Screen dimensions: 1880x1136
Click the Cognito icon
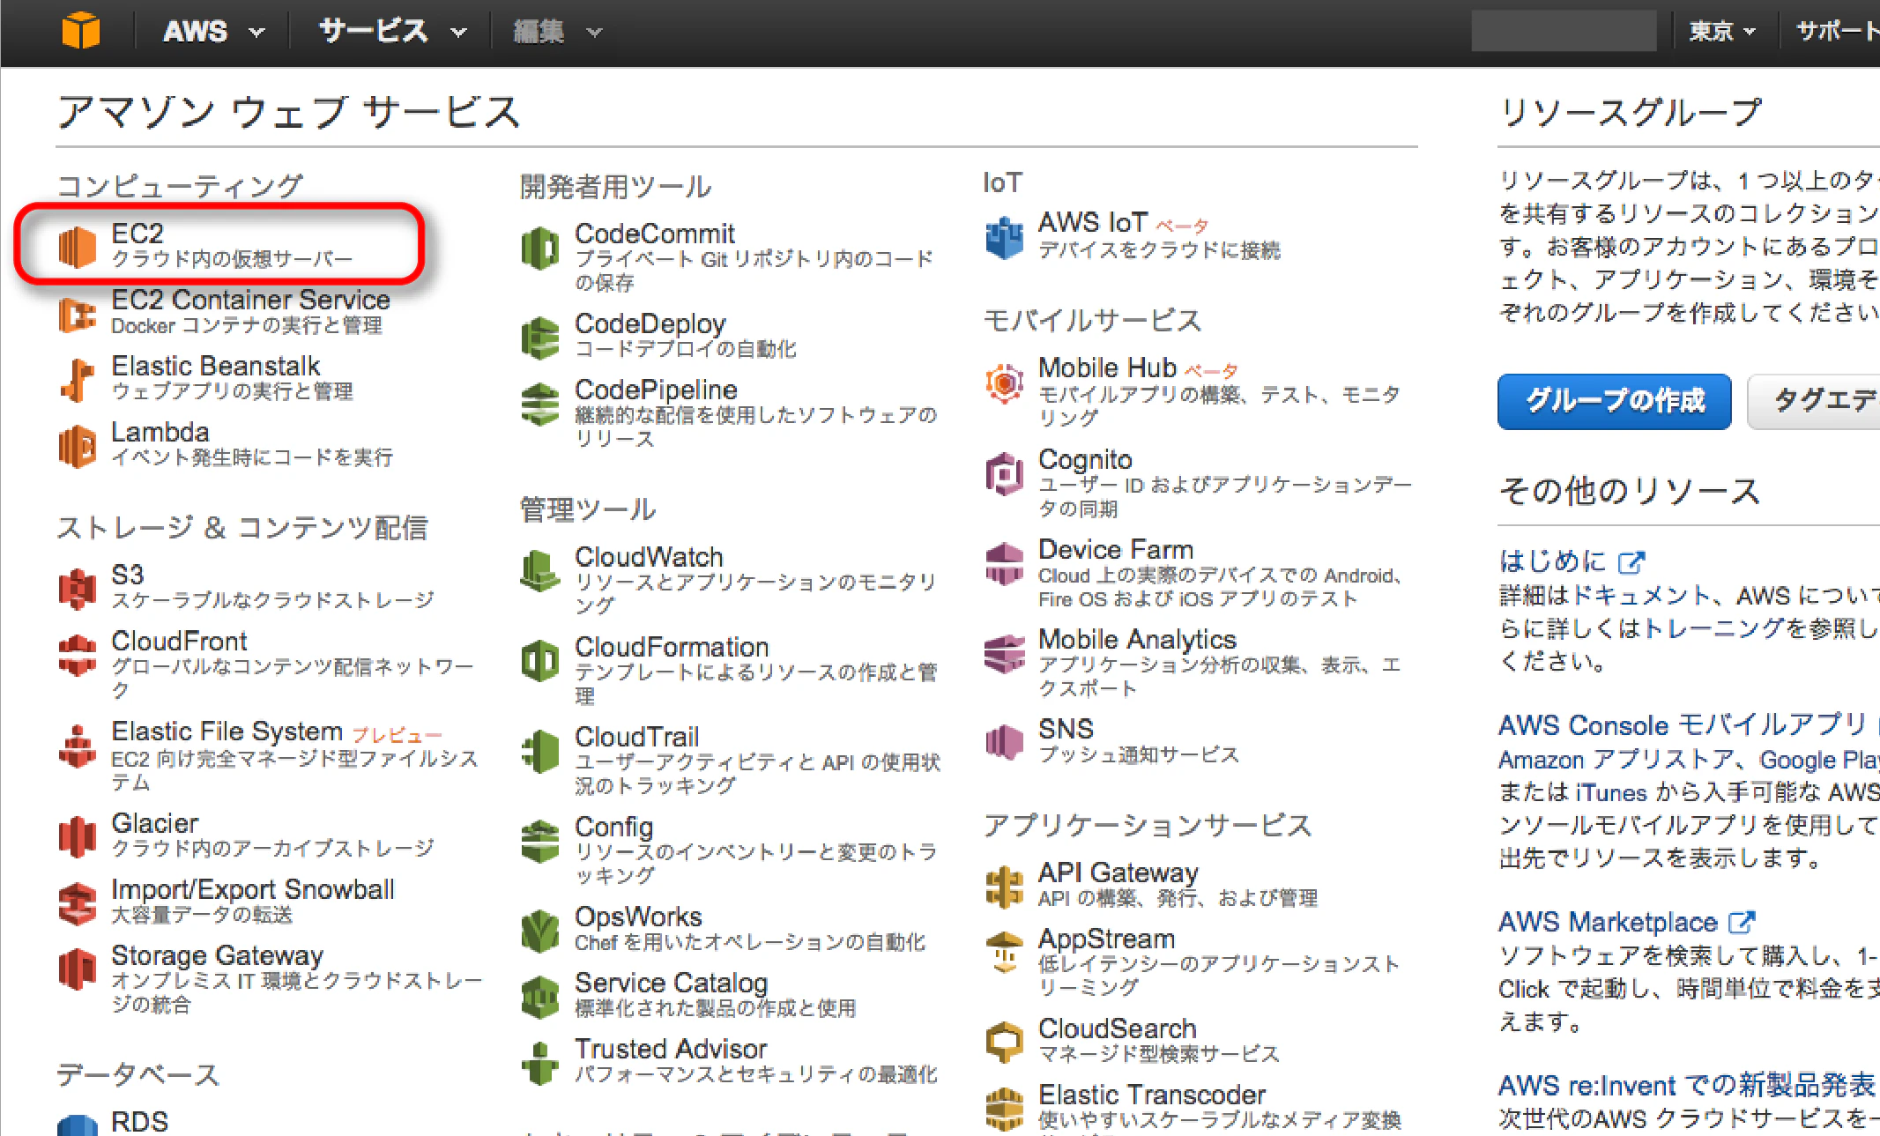pyautogui.click(x=1004, y=473)
